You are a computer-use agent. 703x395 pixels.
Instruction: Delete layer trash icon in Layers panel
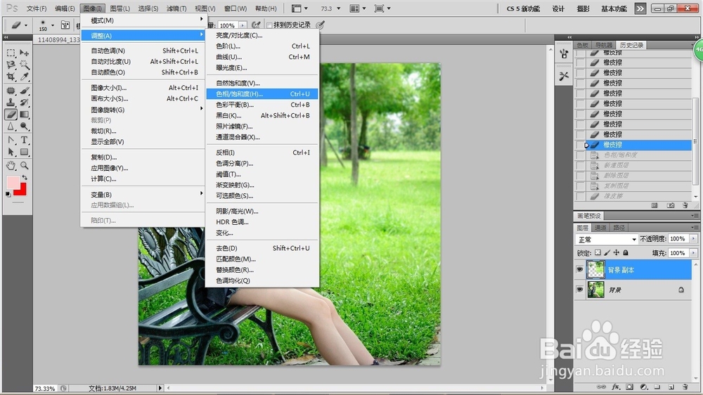coord(685,387)
